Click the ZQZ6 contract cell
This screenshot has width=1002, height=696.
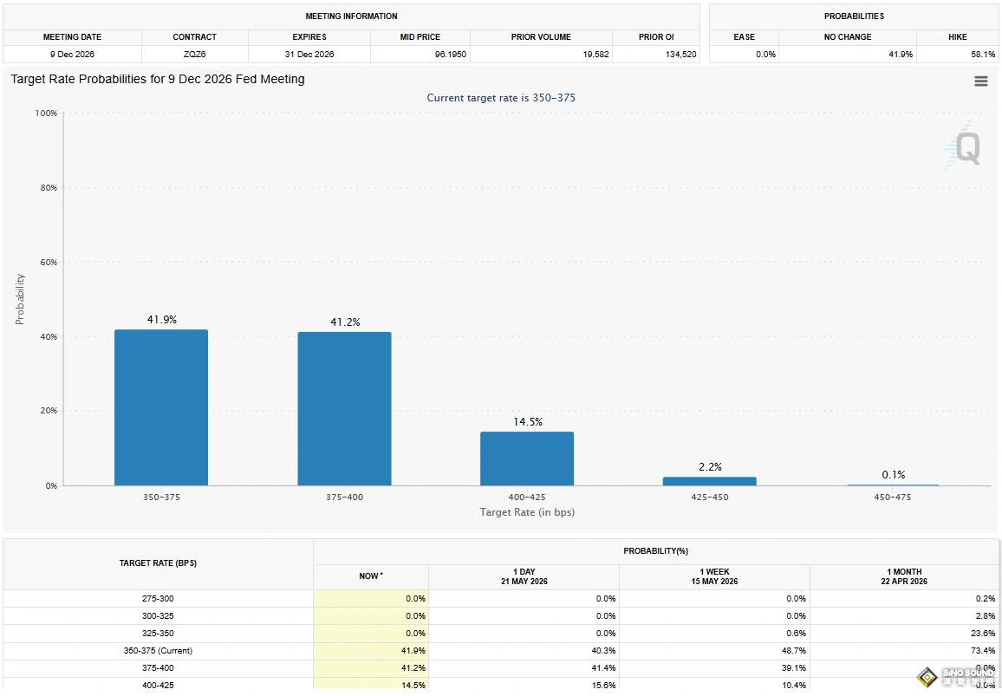click(195, 55)
